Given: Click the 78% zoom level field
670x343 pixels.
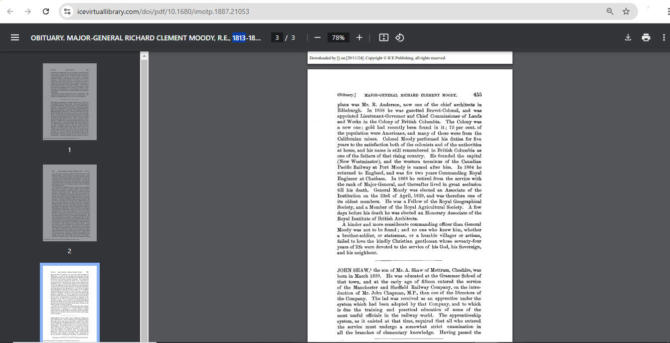Looking at the screenshot, I should (x=338, y=37).
